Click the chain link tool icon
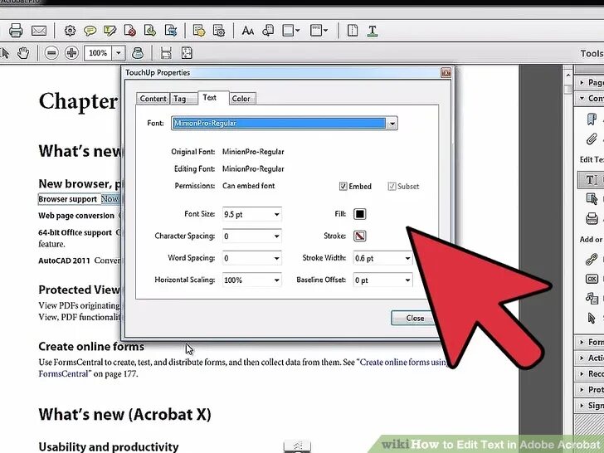The width and height of the screenshot is (604, 453). coord(592,259)
